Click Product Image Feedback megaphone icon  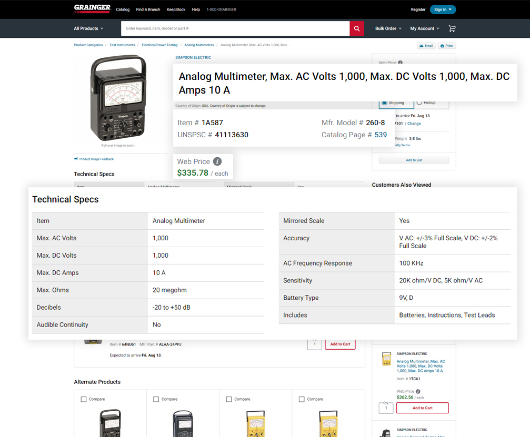(76, 159)
